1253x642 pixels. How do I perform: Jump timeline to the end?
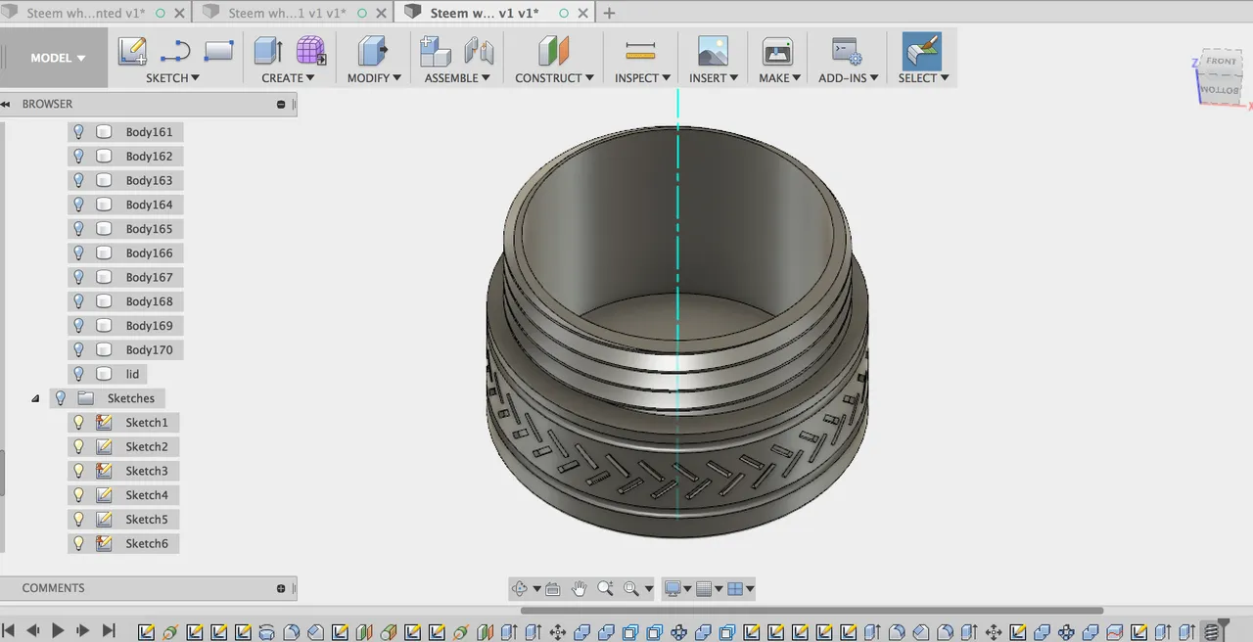[x=109, y=631]
